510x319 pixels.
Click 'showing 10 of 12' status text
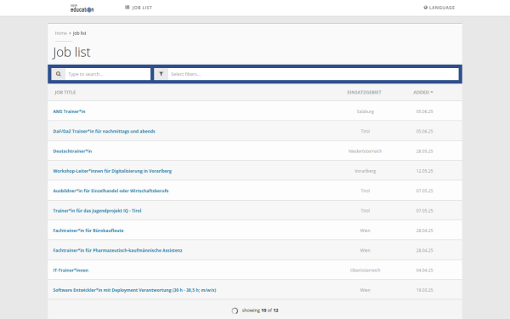tap(260, 310)
